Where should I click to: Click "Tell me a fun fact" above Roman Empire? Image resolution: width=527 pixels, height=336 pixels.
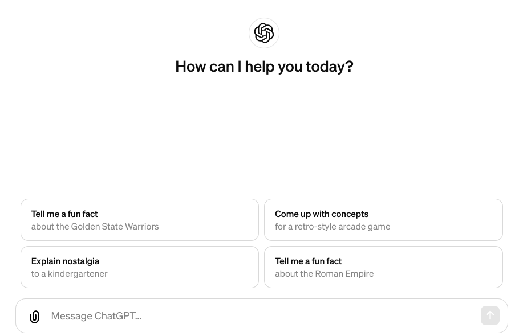[308, 261]
